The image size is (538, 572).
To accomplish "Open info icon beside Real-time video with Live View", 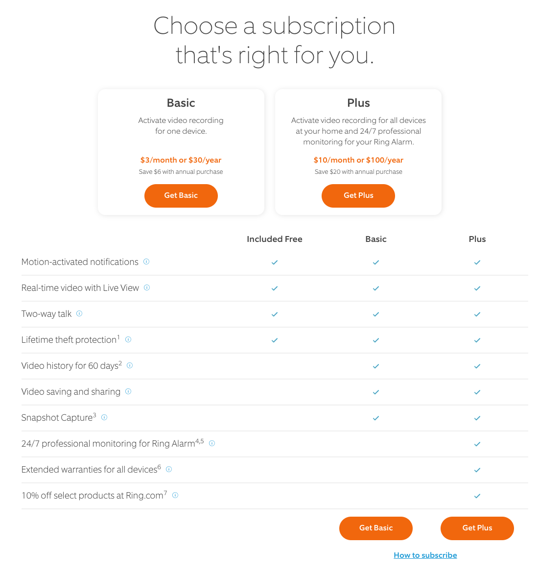I will coord(147,287).
